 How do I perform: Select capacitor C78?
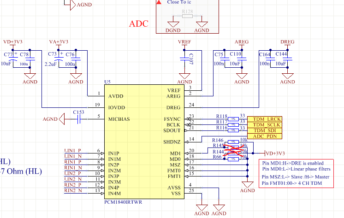[x=30, y=59]
